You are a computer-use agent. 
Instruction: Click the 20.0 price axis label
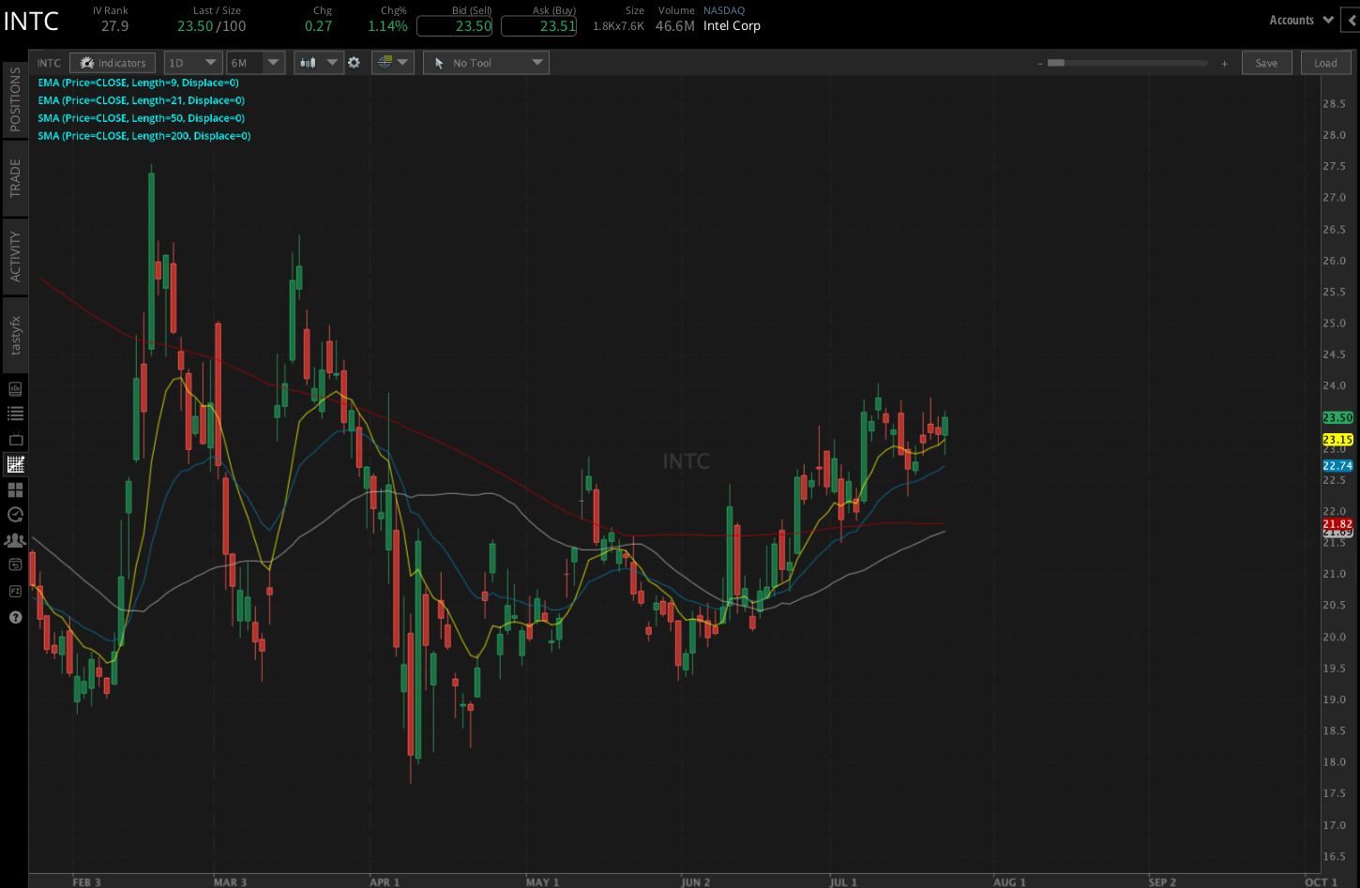click(x=1334, y=638)
